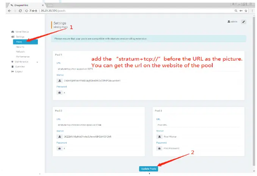Screen dimensions: 257x176
Task: Open the Security settings page
Action: click(20, 47)
